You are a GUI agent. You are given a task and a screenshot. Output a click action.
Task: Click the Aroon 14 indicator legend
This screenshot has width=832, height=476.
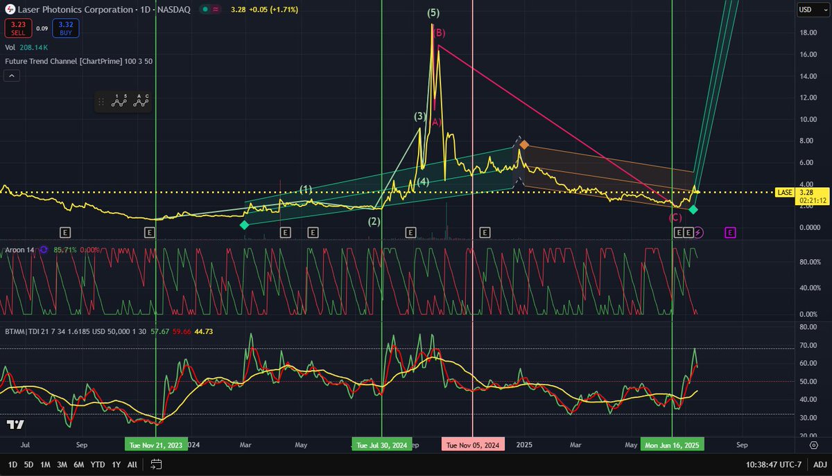20,249
